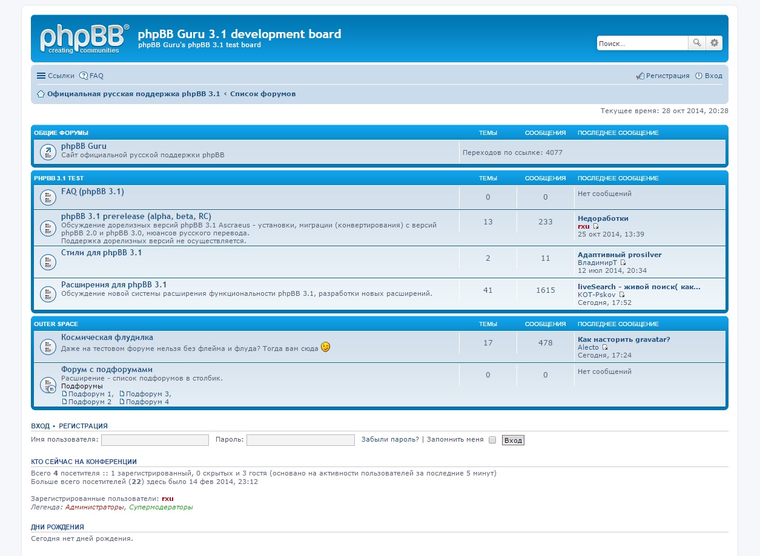Open the Ссылки quick links menu
Screen dimensions: 760x556
[56, 76]
